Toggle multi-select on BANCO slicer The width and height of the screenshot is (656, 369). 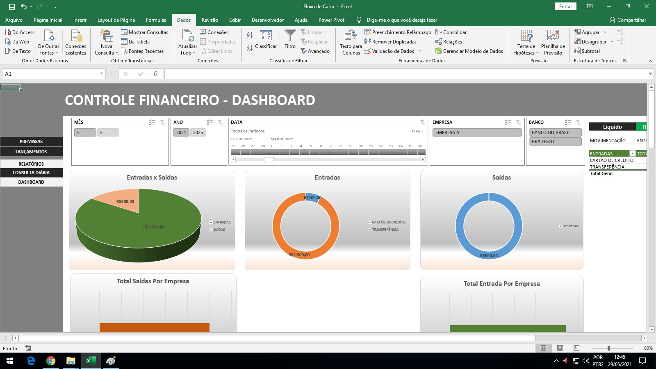coord(568,122)
